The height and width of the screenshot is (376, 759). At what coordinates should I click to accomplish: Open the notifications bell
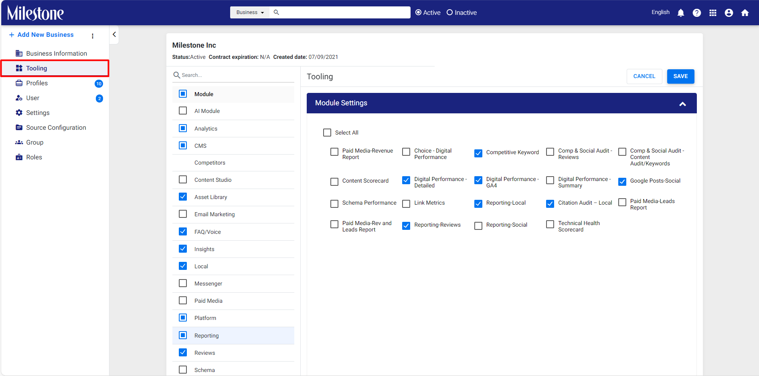(x=681, y=13)
